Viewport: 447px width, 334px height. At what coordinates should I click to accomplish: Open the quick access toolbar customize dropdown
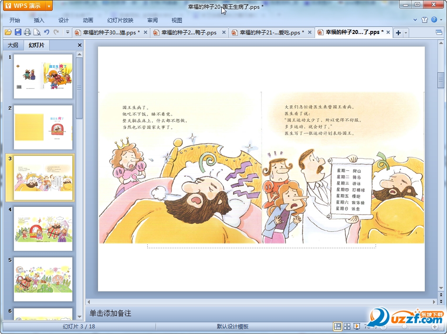pos(68,32)
